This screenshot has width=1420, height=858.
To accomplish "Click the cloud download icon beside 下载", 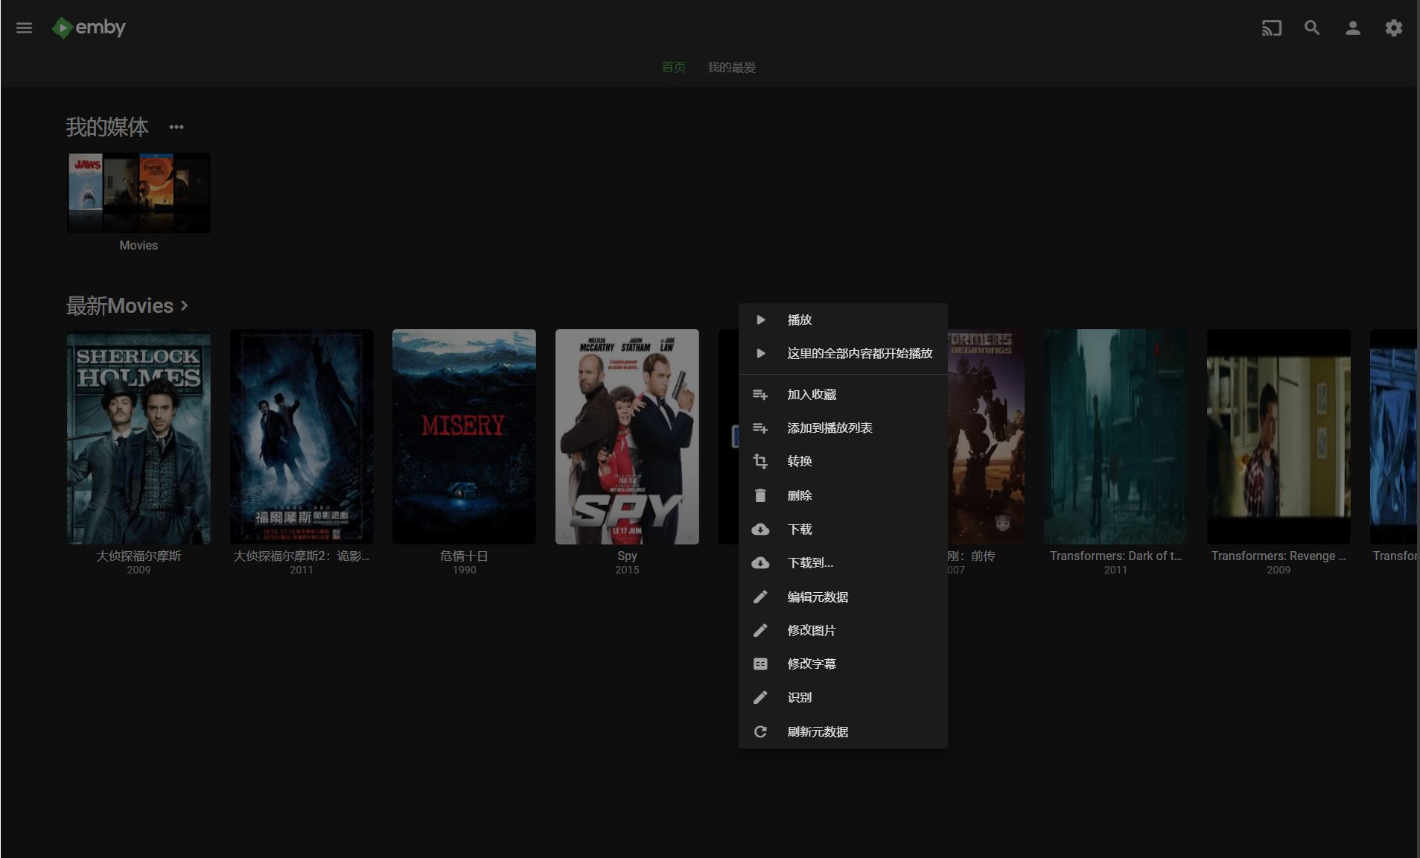I will (760, 530).
